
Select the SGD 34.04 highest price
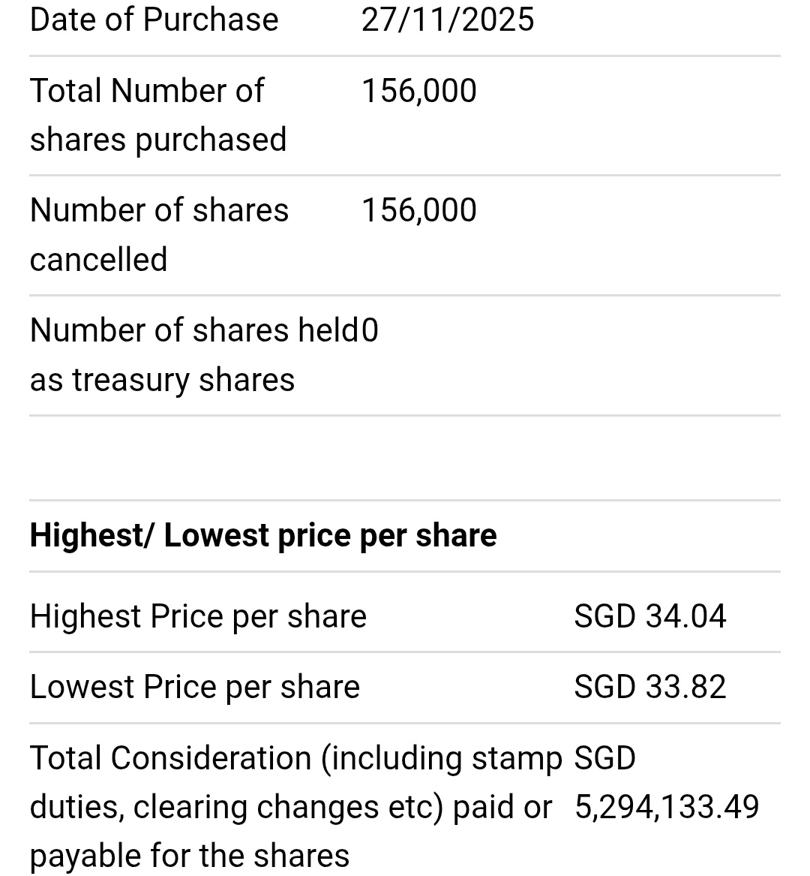click(649, 616)
